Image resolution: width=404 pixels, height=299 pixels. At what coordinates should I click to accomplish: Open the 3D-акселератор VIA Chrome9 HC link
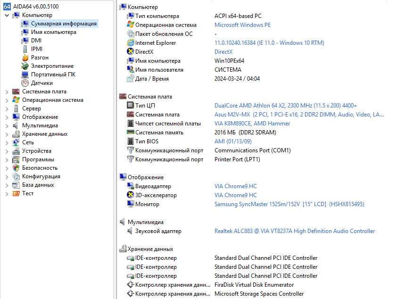tap(236, 195)
